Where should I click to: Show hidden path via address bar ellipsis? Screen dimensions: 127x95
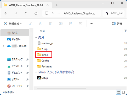click(59, 13)
